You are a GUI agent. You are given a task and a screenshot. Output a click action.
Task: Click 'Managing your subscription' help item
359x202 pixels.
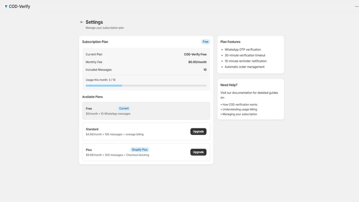pos(240,114)
